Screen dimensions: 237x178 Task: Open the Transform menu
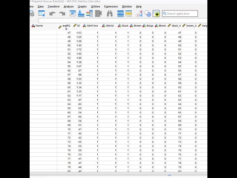(54, 6)
